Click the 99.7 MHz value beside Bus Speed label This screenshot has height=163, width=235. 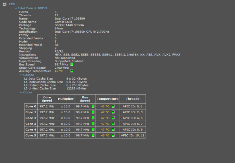pyautogui.click(x=61, y=65)
